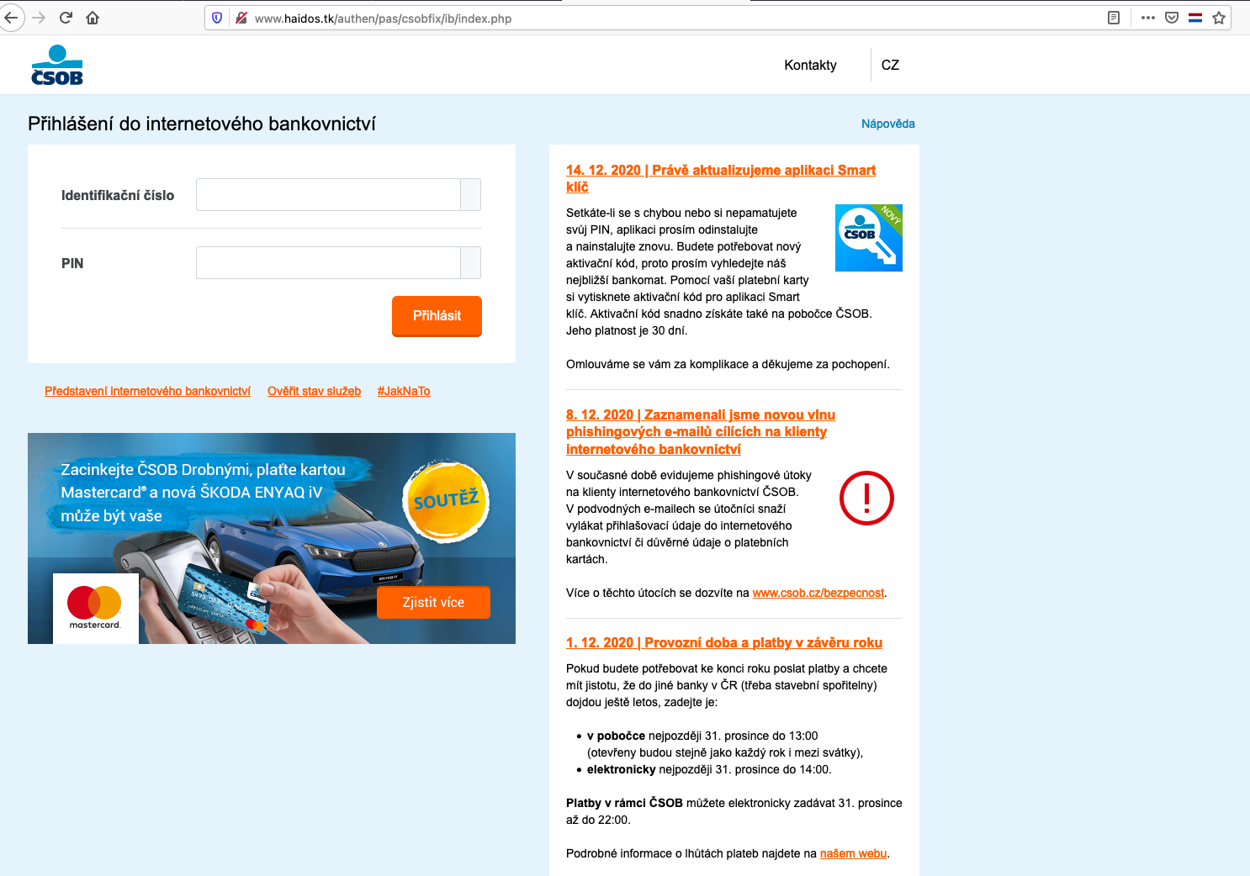Open the #JakNaTo link
This screenshot has width=1250, height=876.
(404, 391)
